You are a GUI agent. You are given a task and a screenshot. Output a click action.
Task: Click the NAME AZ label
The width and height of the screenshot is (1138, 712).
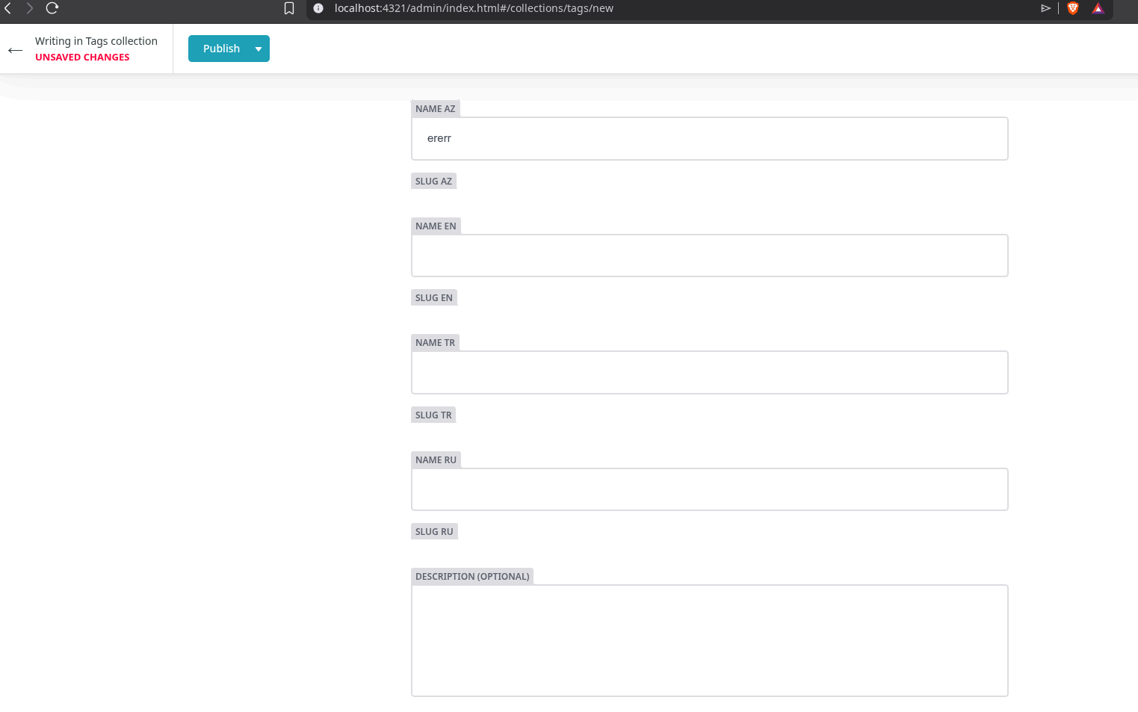[x=436, y=108]
